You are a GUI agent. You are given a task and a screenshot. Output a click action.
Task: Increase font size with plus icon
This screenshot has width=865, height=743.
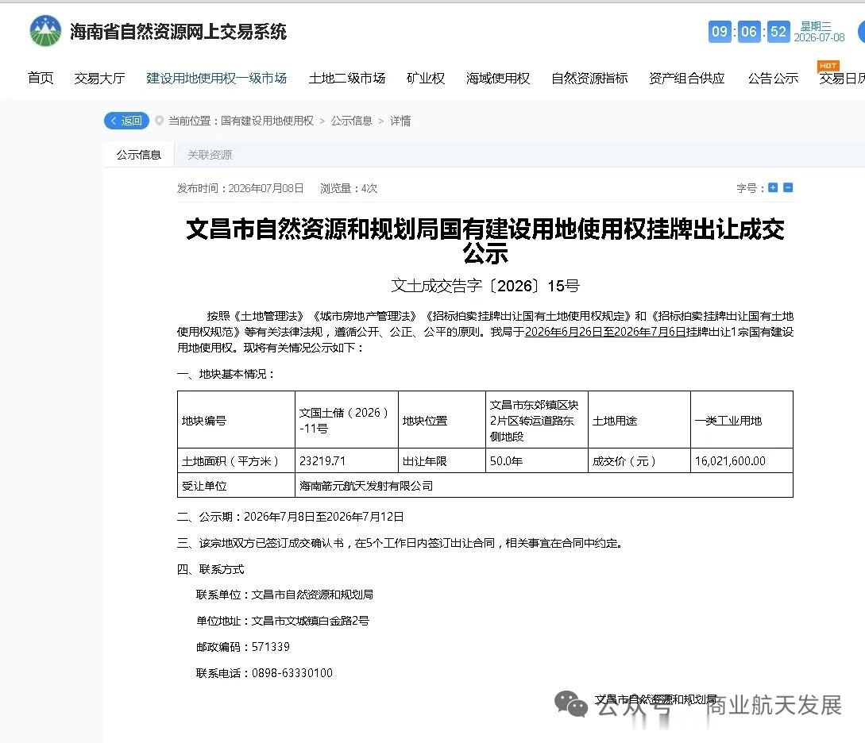(x=773, y=188)
